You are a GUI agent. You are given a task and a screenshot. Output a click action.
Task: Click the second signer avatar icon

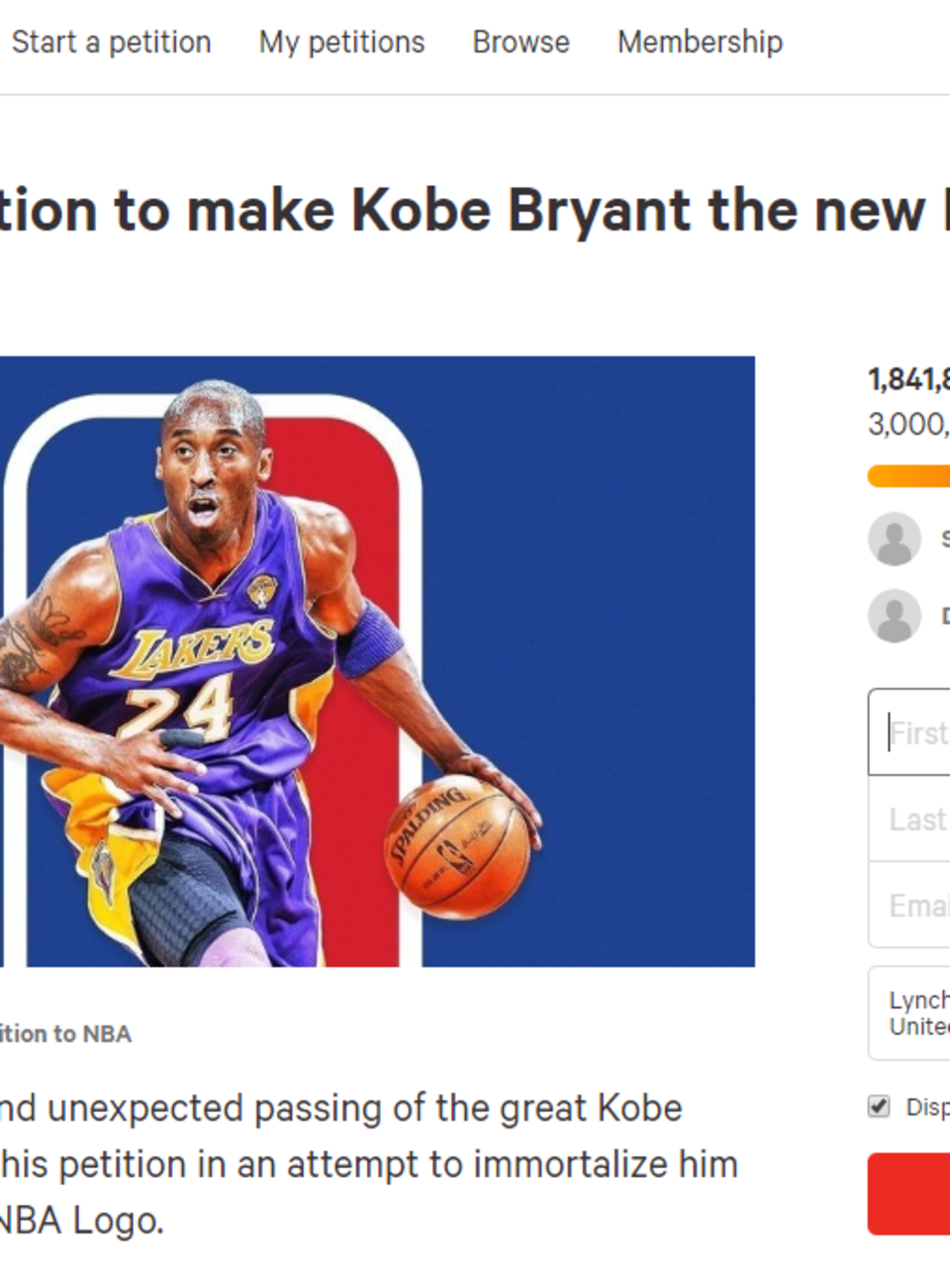[x=895, y=616]
